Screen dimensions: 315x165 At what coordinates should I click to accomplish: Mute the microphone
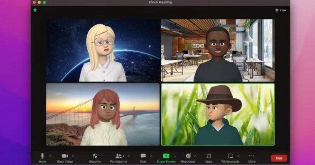(x=42, y=158)
